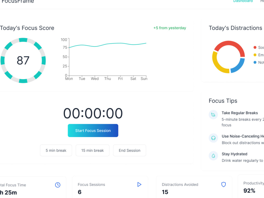
Task: Click the 'Fri' label on weekly chart
Action: [120, 79]
